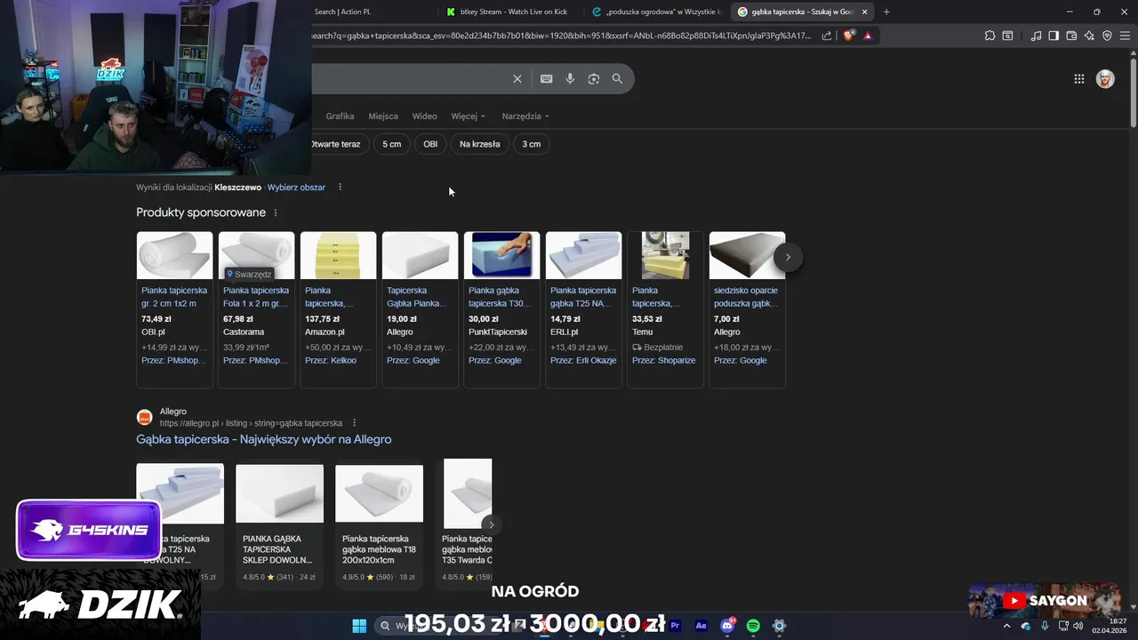The image size is (1138, 640).
Task: Switch to Miejsca results tab
Action: click(383, 116)
